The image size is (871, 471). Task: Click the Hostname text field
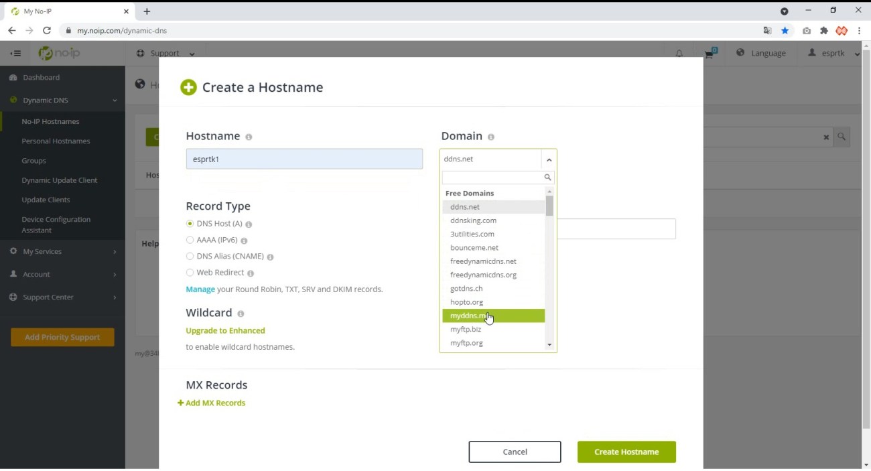tap(304, 159)
